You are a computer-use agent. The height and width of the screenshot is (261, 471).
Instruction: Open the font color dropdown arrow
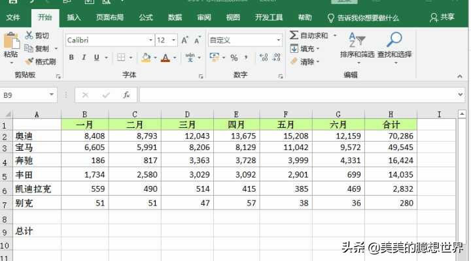click(x=175, y=57)
